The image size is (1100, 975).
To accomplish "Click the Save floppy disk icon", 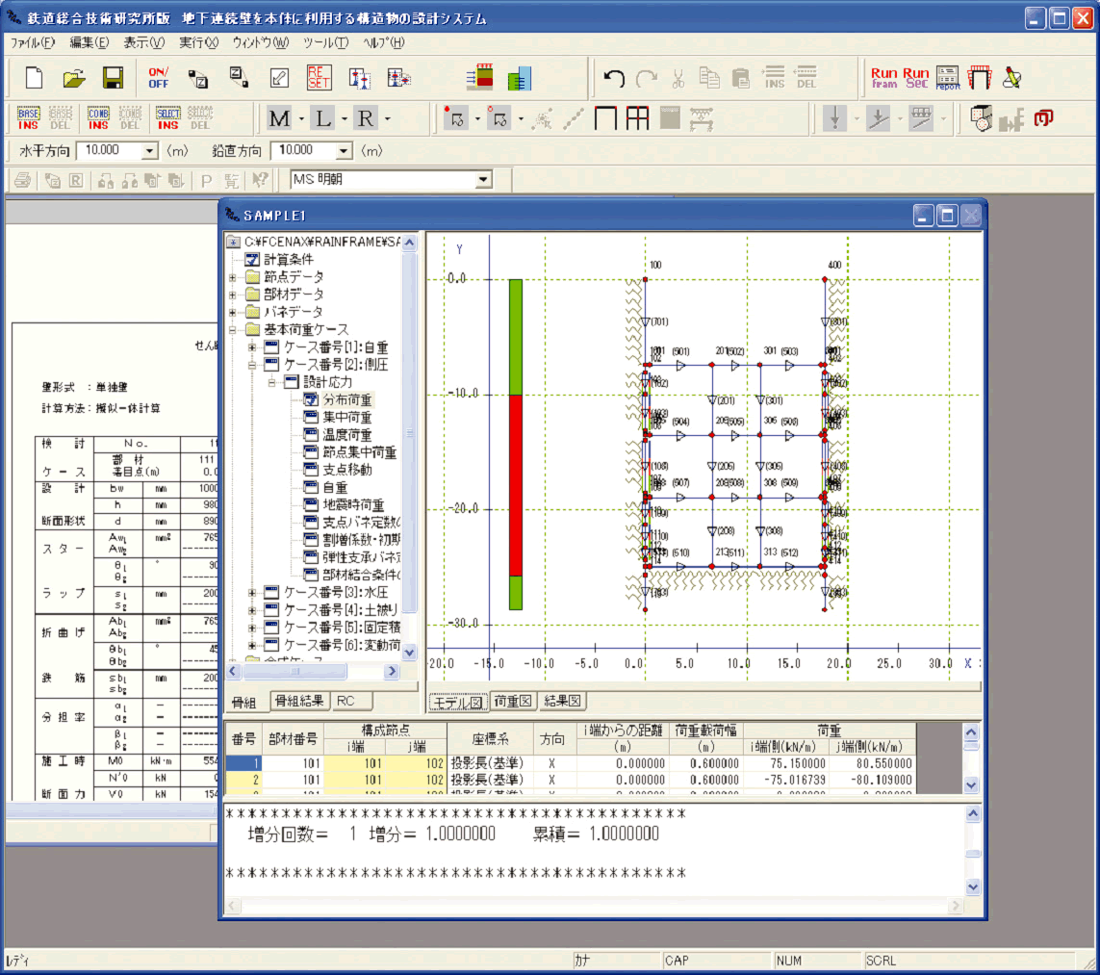I will [x=113, y=78].
